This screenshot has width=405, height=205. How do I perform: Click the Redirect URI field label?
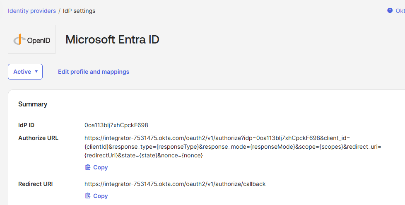pyautogui.click(x=35, y=184)
